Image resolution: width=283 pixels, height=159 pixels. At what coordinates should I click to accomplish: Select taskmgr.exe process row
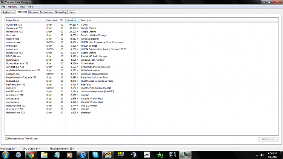70,60
